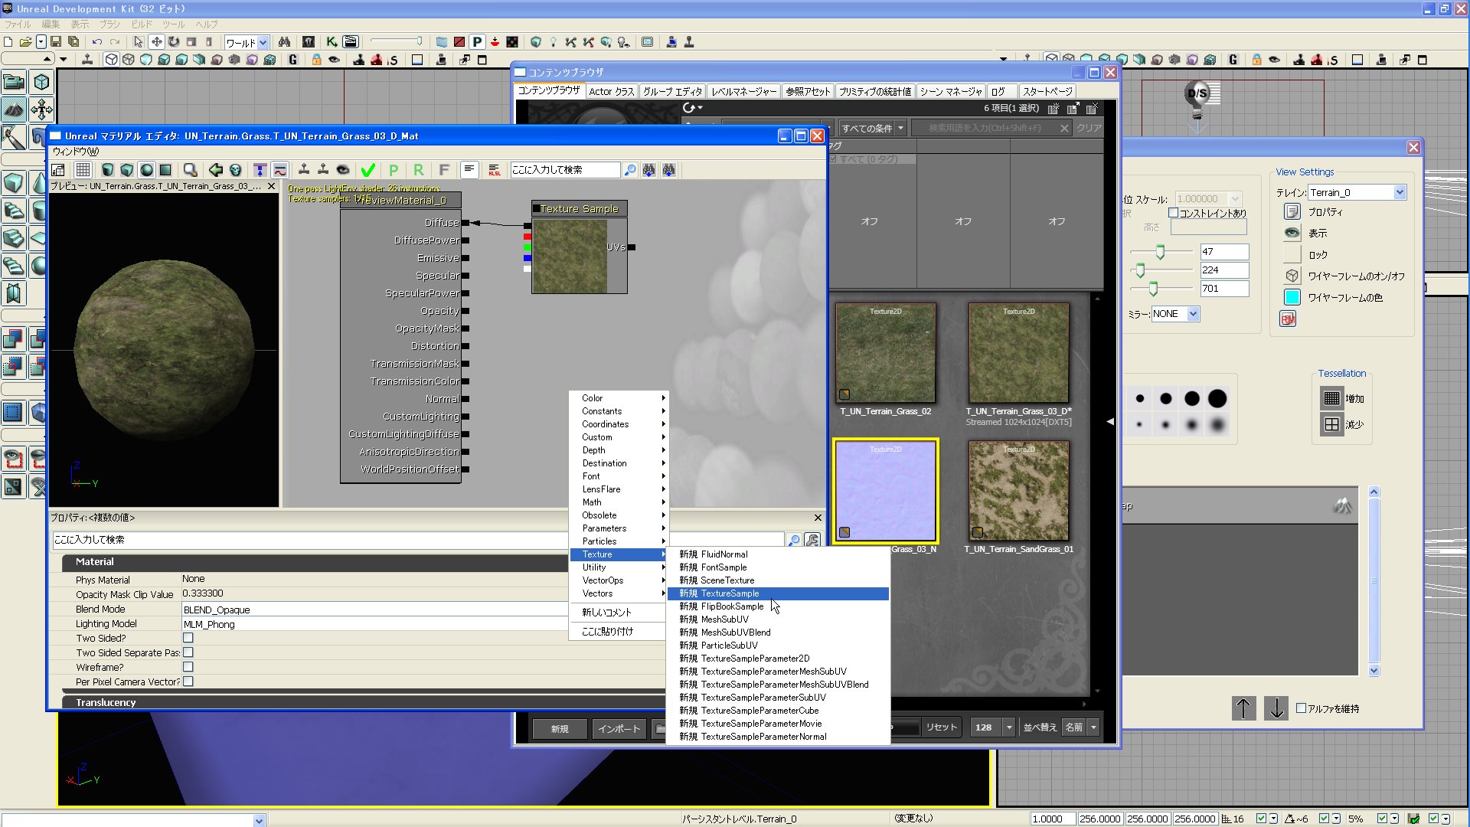Click the home (back arrow) material node icon
This screenshot has height=827, width=1470.
click(x=216, y=170)
